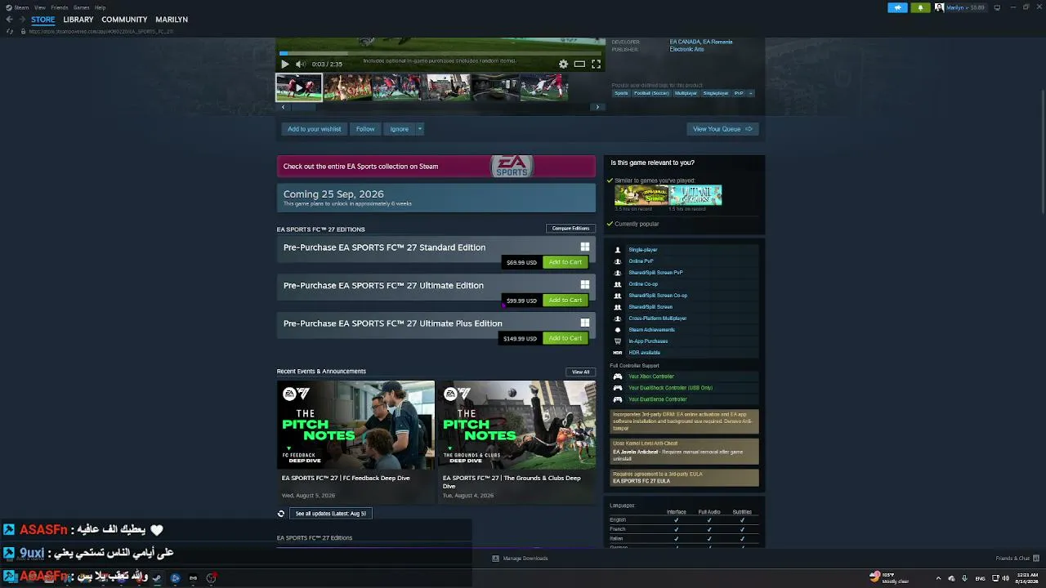Image resolution: width=1046 pixels, height=588 pixels.
Task: Click the Xbox controller icon
Action: (618, 376)
